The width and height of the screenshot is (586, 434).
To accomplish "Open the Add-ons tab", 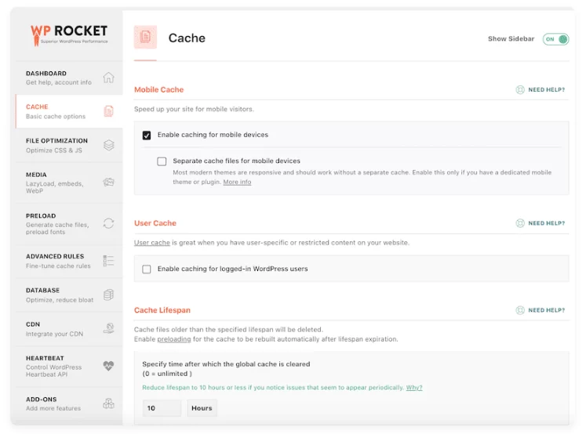I will [x=69, y=403].
